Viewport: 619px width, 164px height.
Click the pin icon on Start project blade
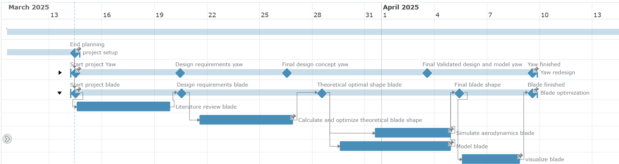[78, 90]
